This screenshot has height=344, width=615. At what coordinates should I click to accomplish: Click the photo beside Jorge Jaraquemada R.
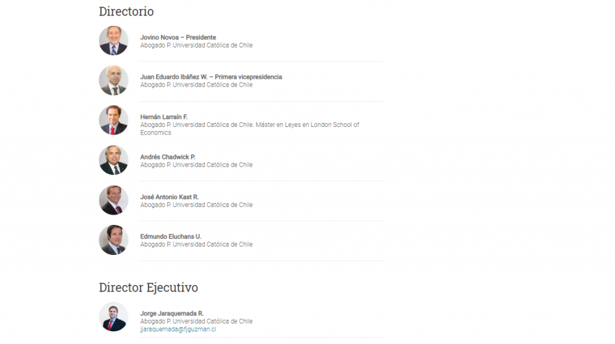click(x=114, y=317)
